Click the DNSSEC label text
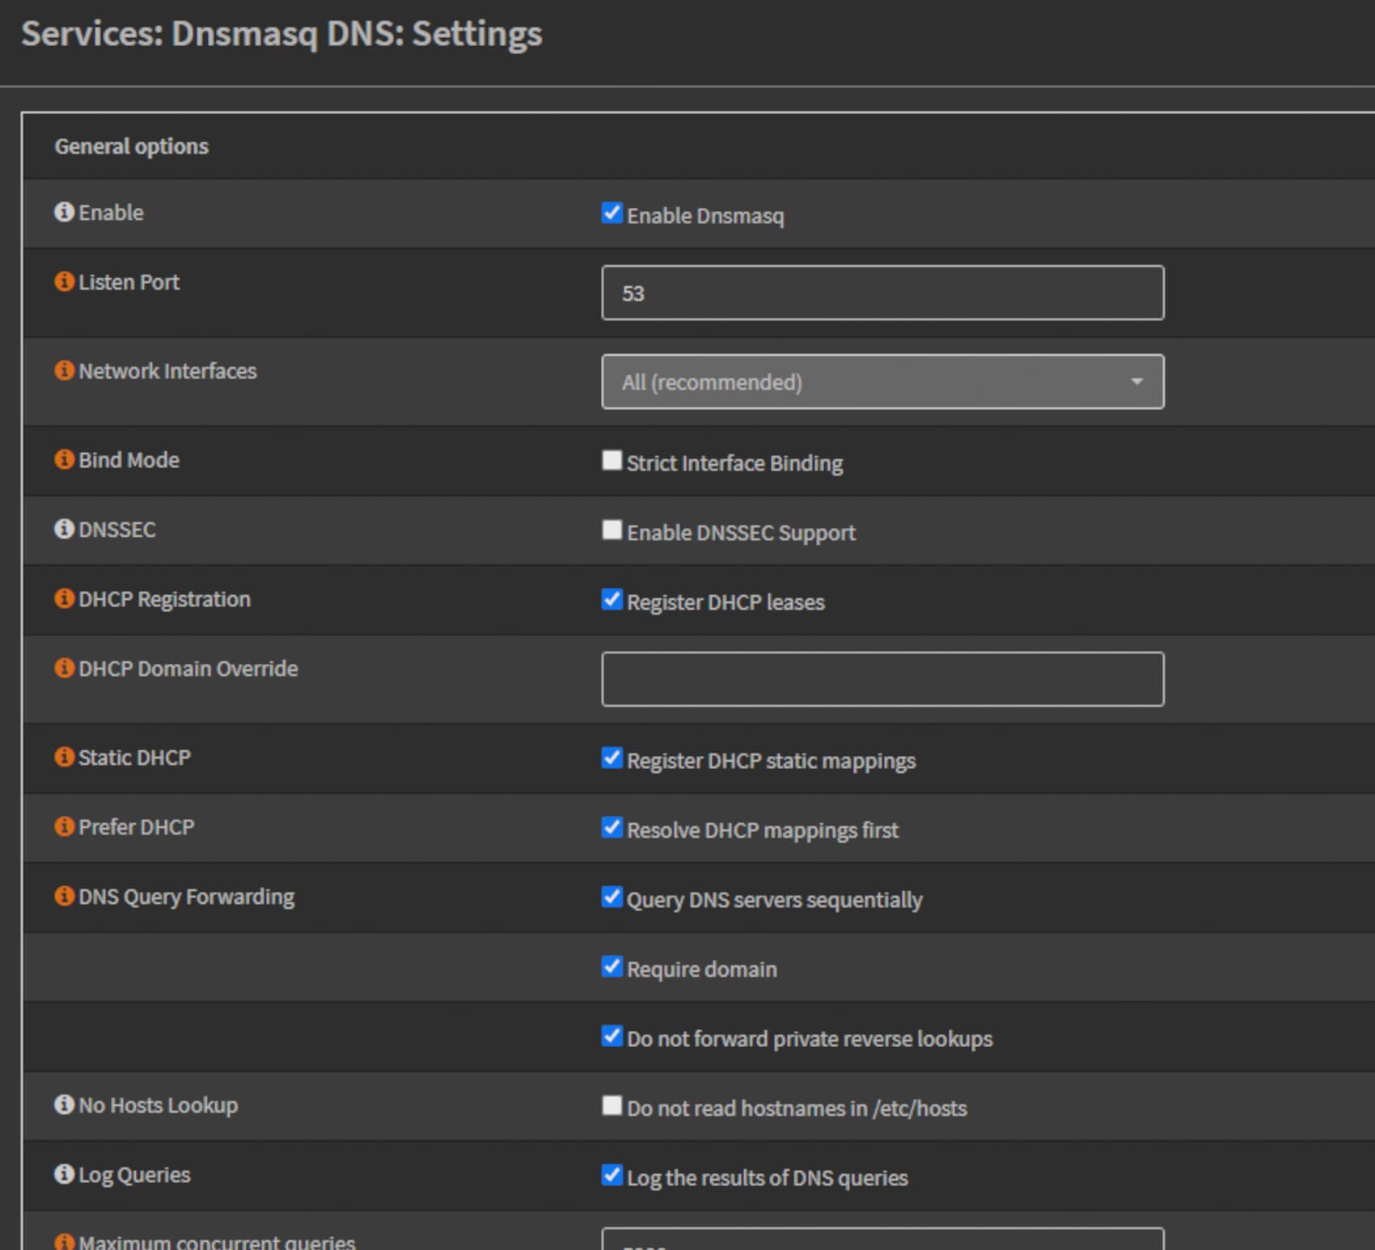This screenshot has width=1375, height=1250. [x=117, y=530]
